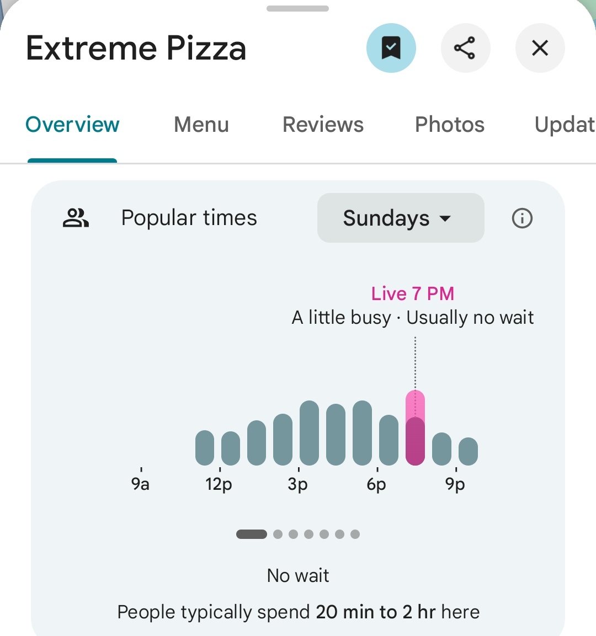This screenshot has height=636, width=596.
Task: Select the 12p bar in chart
Action: pyautogui.click(x=231, y=448)
